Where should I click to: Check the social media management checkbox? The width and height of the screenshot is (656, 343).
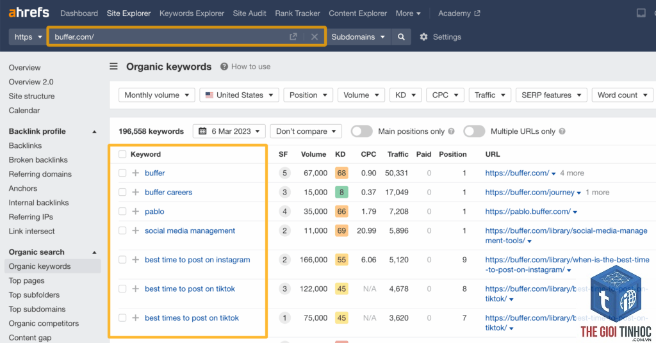(122, 230)
